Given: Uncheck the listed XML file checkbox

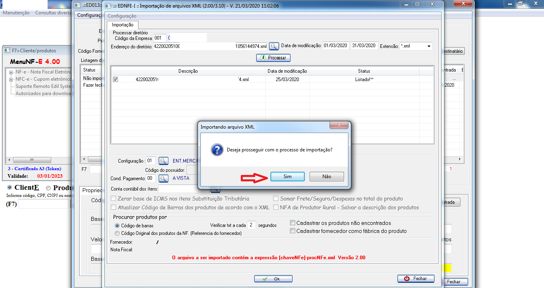Looking at the screenshot, I should tap(116, 79).
